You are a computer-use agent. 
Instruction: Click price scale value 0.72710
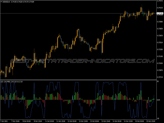[160, 77]
